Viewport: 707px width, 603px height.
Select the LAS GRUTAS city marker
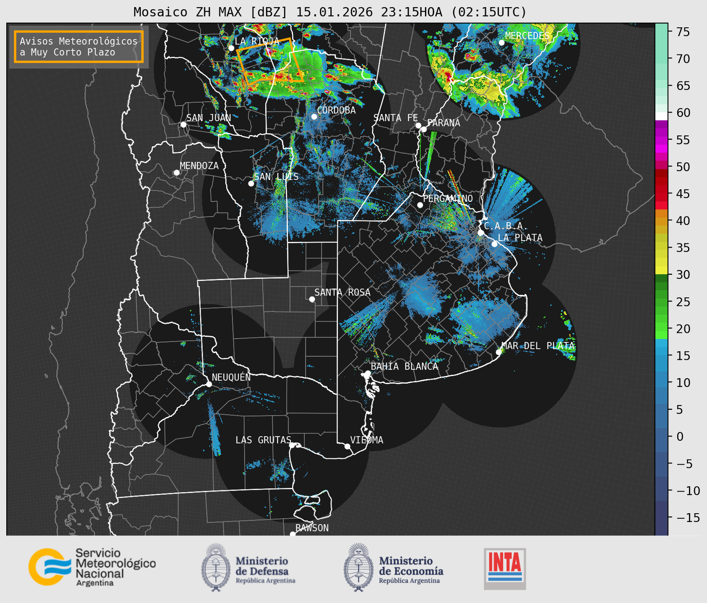292,445
